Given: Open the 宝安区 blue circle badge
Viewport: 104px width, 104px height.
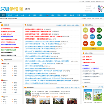Looking at the screenshot, I should pyautogui.click(x=92, y=37).
